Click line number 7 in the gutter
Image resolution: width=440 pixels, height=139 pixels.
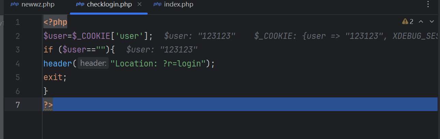click(x=18, y=105)
